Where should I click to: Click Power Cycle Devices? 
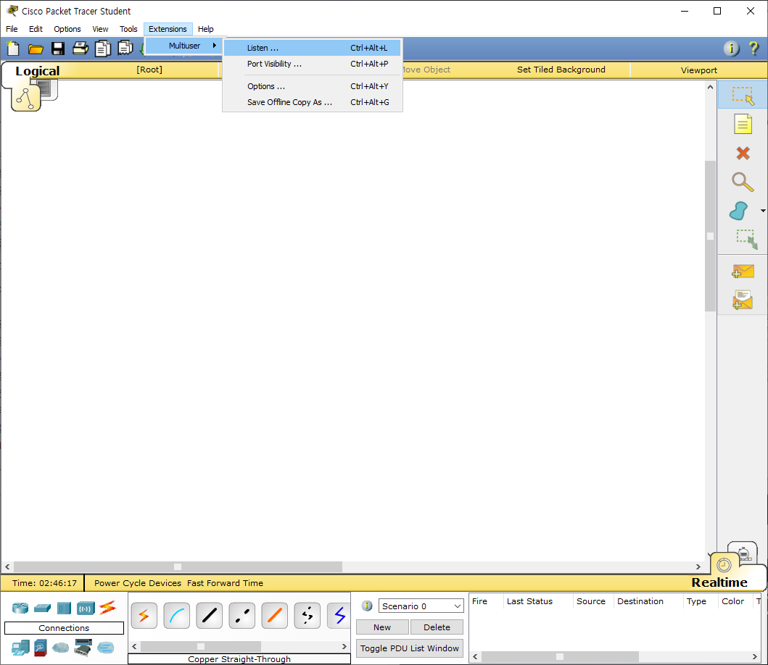[x=138, y=583]
